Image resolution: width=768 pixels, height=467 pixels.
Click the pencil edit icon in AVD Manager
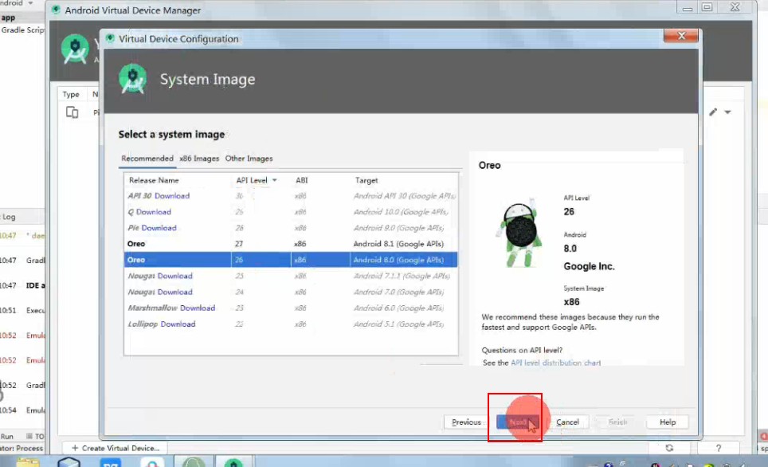(x=713, y=112)
